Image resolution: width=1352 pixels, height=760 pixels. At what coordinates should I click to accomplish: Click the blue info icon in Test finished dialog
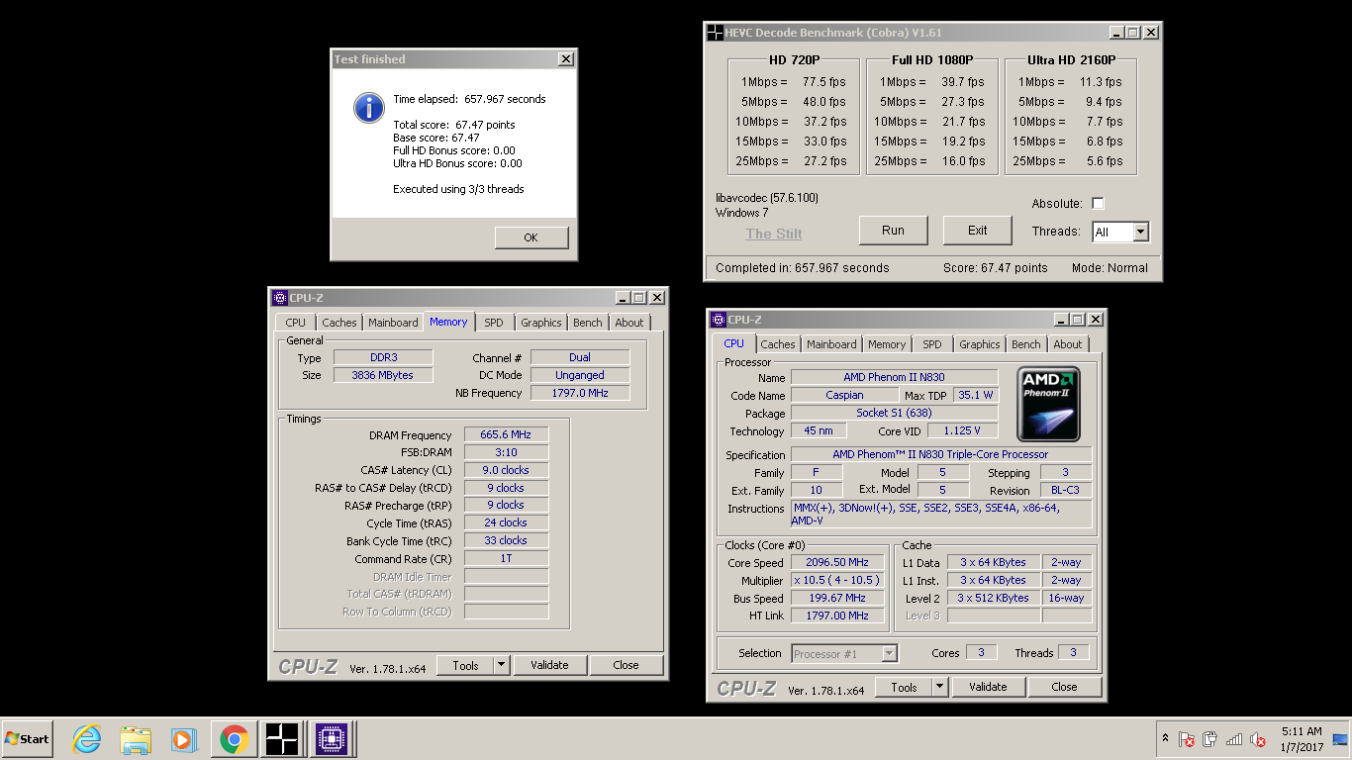coord(368,108)
